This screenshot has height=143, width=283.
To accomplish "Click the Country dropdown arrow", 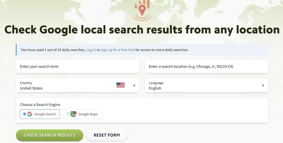I will 134,85.
